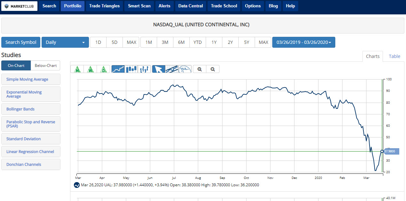The height and width of the screenshot is (201, 406).
Task: Zoom out of the chart
Action: click(x=213, y=69)
